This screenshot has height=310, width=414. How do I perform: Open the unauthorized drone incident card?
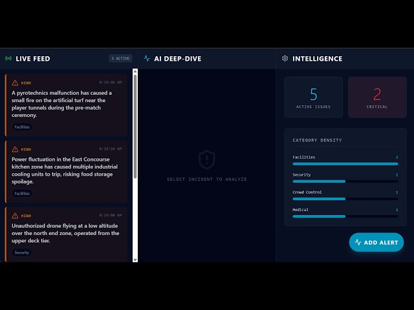66,234
